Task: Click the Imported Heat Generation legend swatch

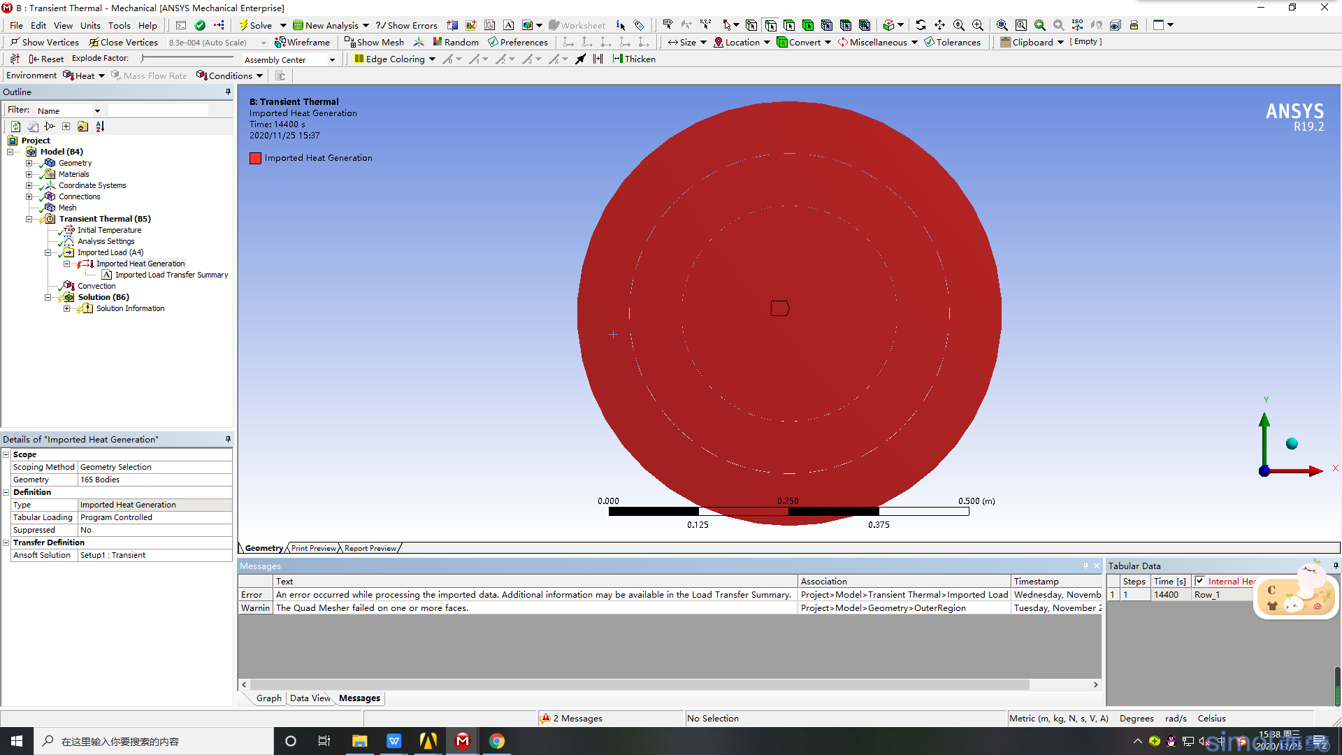Action: [x=255, y=158]
